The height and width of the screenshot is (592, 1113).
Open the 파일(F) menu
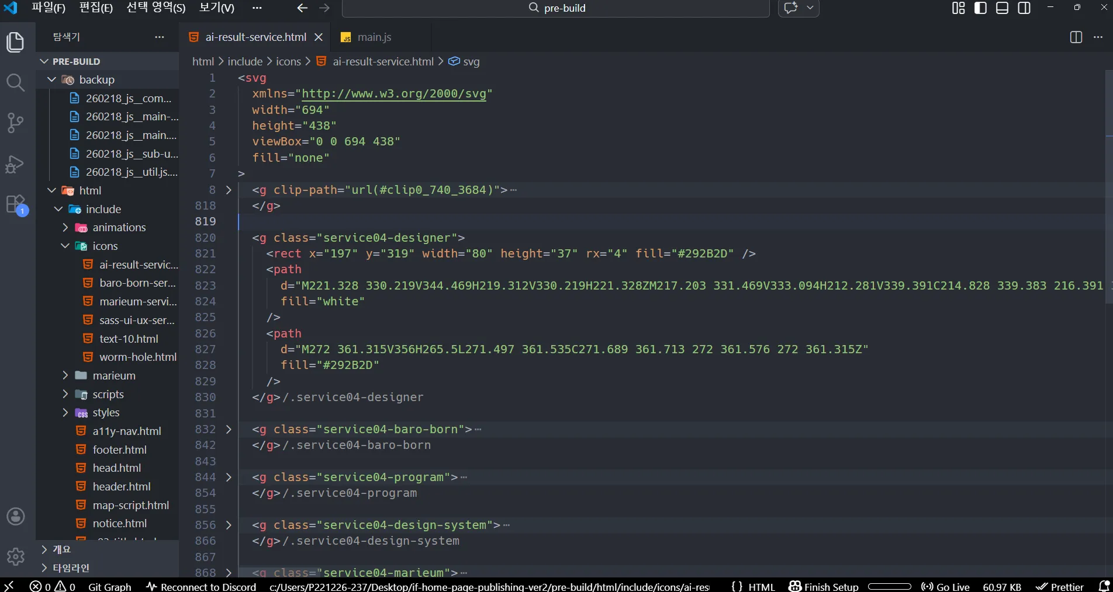pyautogui.click(x=49, y=8)
